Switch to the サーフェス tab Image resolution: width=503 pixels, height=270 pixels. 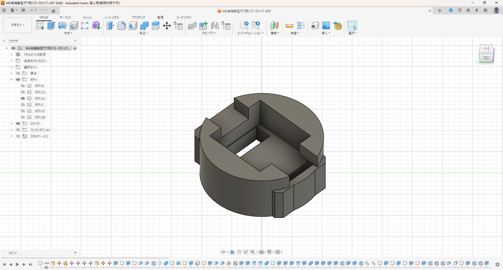click(x=65, y=17)
